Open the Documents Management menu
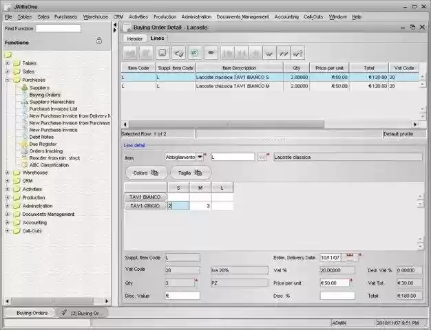The width and height of the screenshot is (431, 330). (x=243, y=16)
